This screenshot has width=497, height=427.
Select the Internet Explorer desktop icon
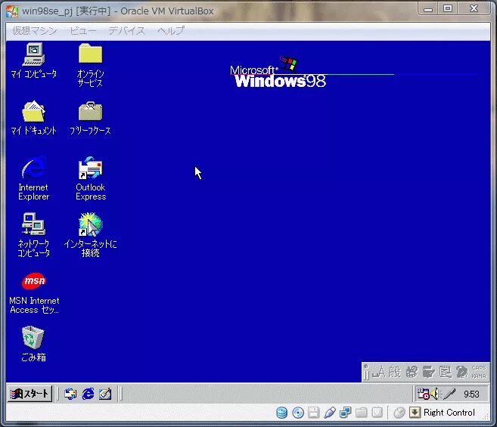pos(33,168)
